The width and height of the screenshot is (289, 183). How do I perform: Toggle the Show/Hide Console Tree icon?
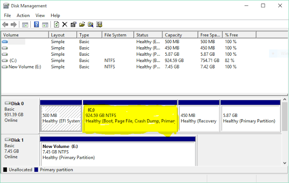[x=25, y=25]
